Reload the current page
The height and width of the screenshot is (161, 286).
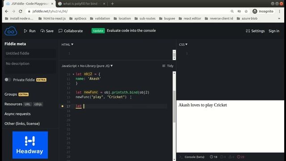point(21,11)
